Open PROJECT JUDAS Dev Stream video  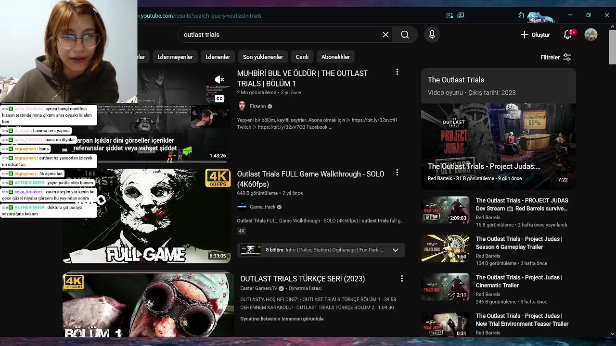point(522,204)
